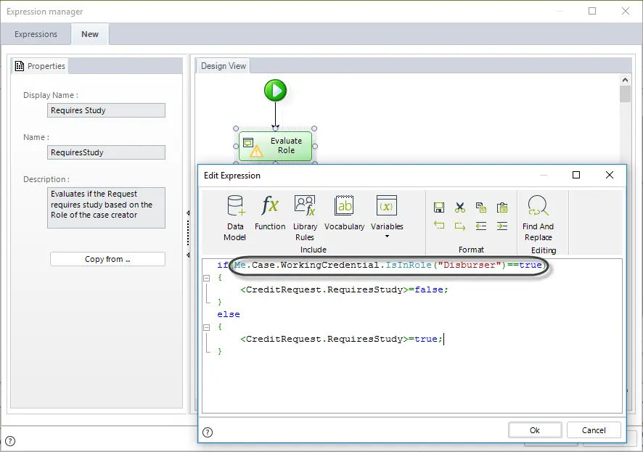643x452 pixels.
Task: Click the Increase indent icon
Action: point(502,226)
